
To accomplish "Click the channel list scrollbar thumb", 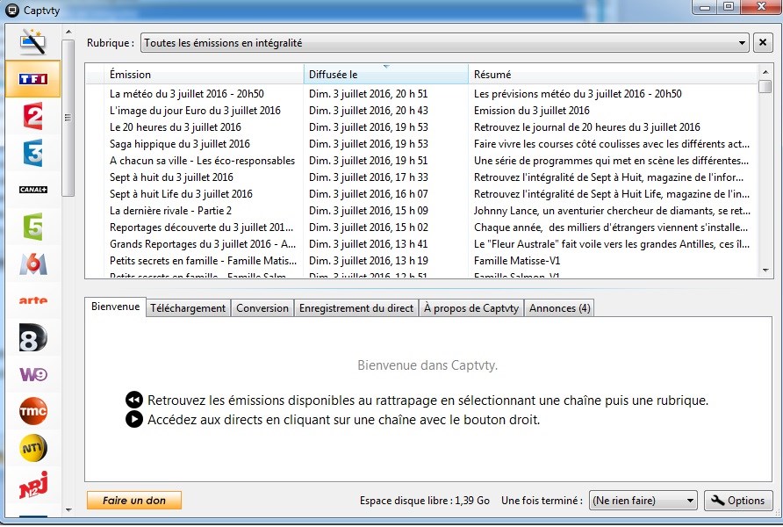I will point(68,118).
